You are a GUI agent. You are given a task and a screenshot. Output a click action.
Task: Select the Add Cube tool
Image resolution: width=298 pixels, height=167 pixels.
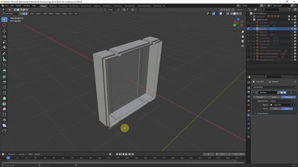4,65
